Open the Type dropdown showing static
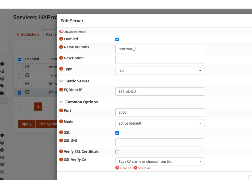Image resolution: width=252 pixels, height=180 pixels. [x=160, y=71]
